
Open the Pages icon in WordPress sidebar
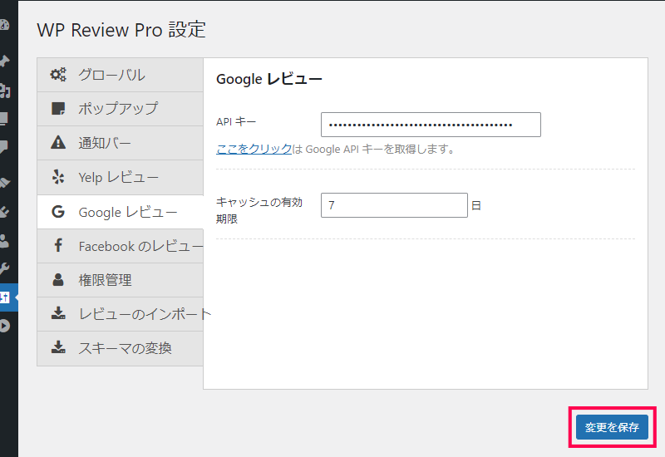4,119
